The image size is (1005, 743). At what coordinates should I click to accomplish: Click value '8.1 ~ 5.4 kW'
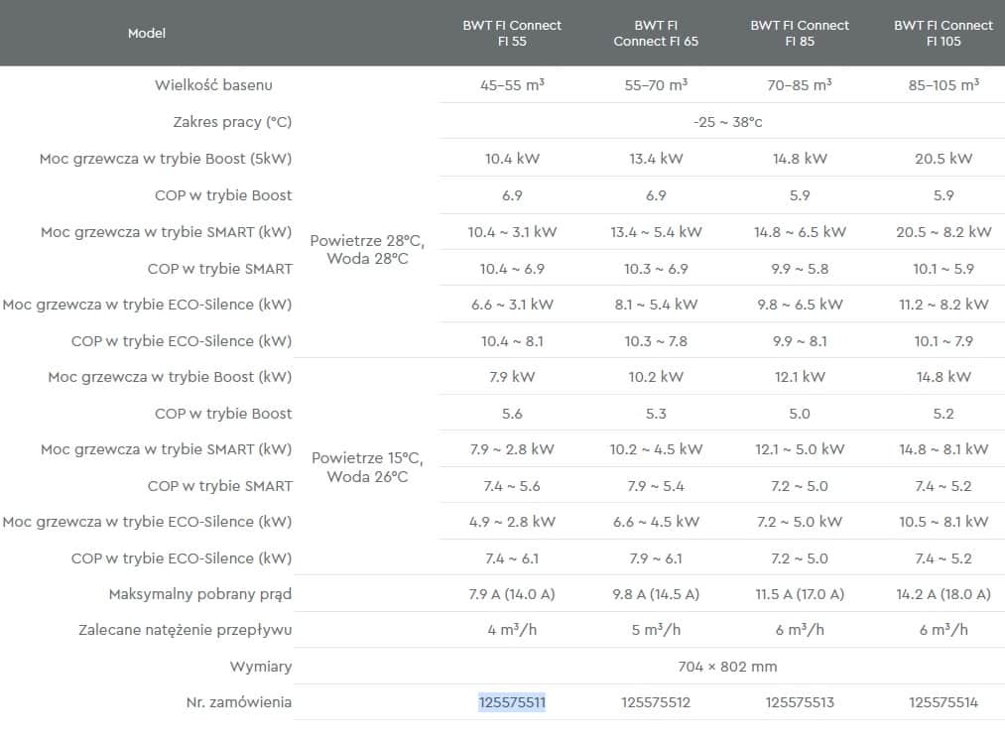point(656,304)
